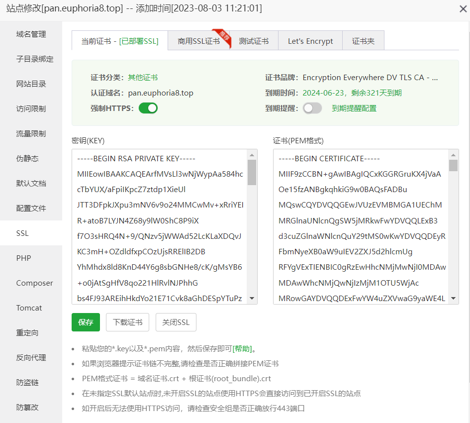Open 域名管理 in the sidebar
Image resolution: width=470 pixels, height=423 pixels.
click(x=31, y=34)
